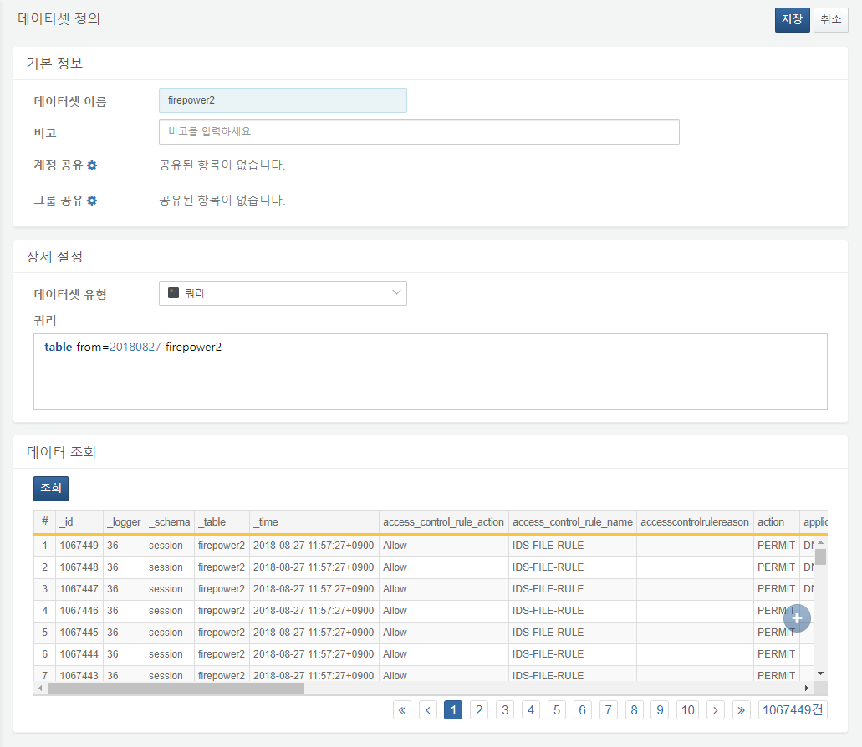Click the 조회 (search) button
The width and height of the screenshot is (862, 747).
point(50,488)
